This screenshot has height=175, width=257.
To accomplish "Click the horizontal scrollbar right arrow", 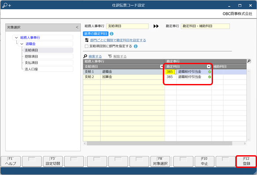I will [x=245, y=143].
